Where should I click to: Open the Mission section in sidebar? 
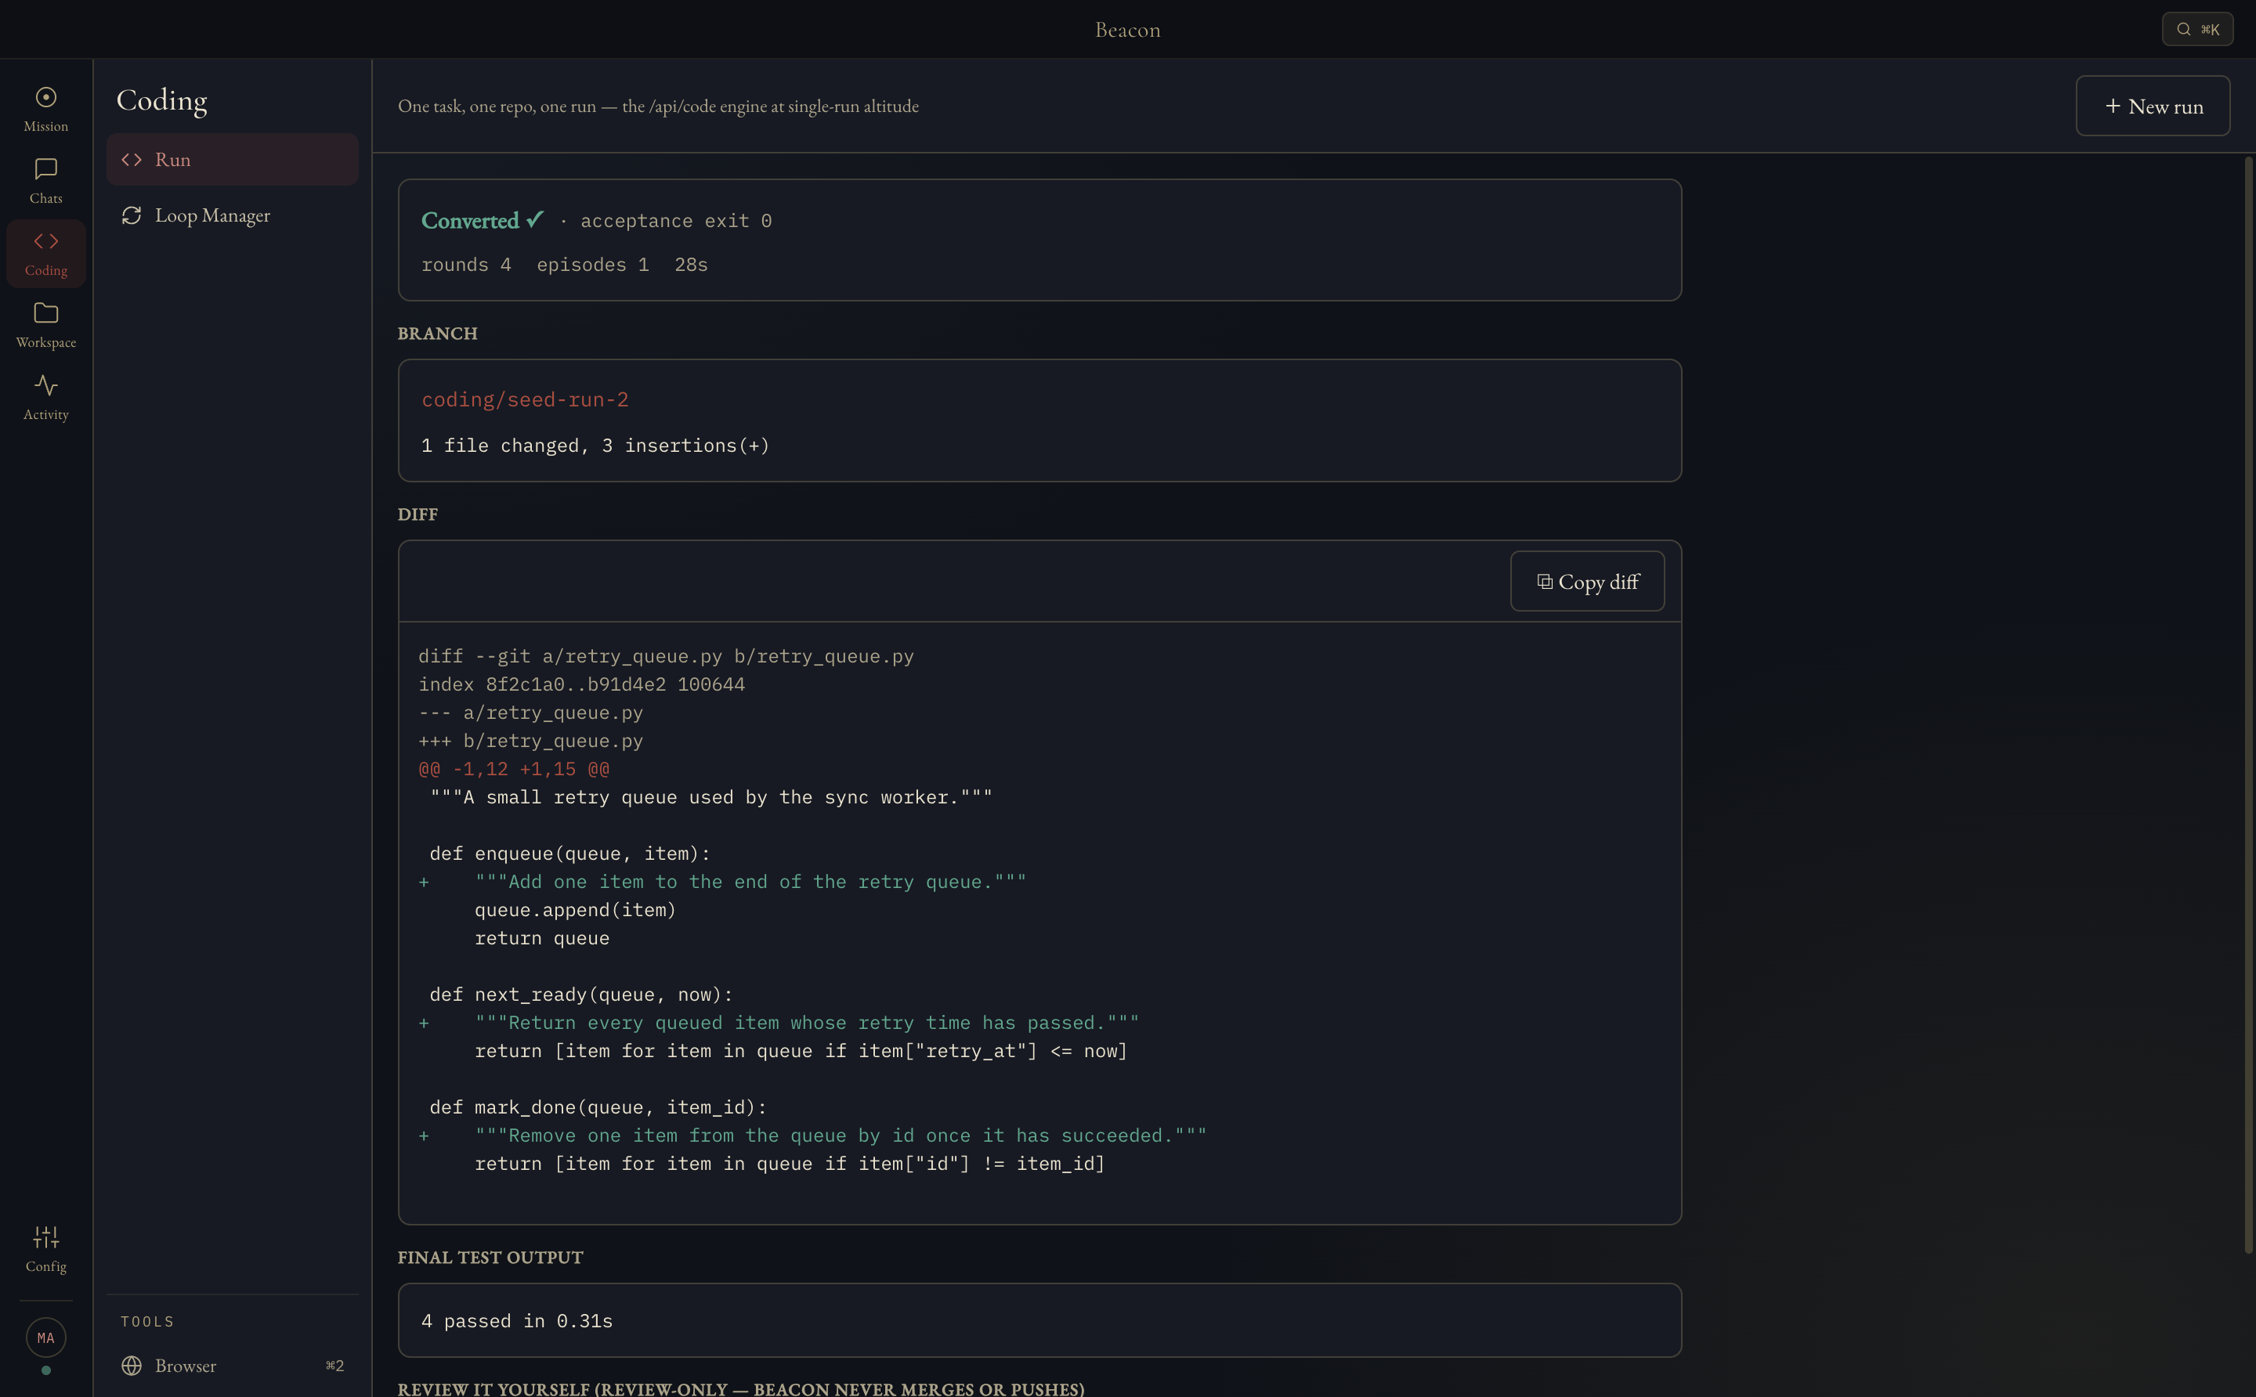click(x=45, y=109)
